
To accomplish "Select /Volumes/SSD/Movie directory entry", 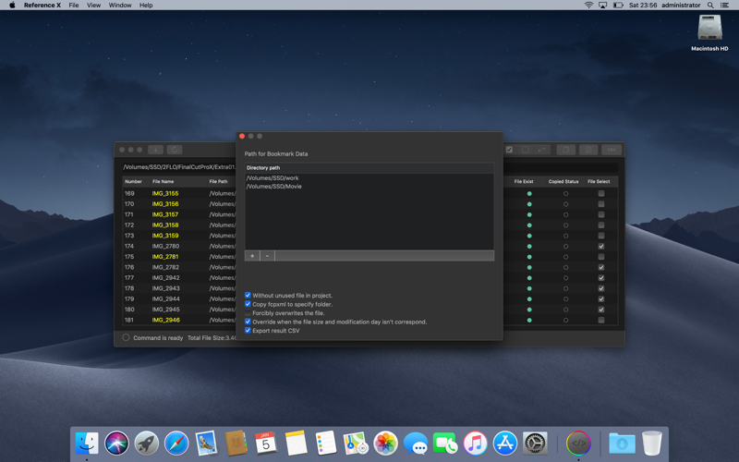I will (274, 187).
